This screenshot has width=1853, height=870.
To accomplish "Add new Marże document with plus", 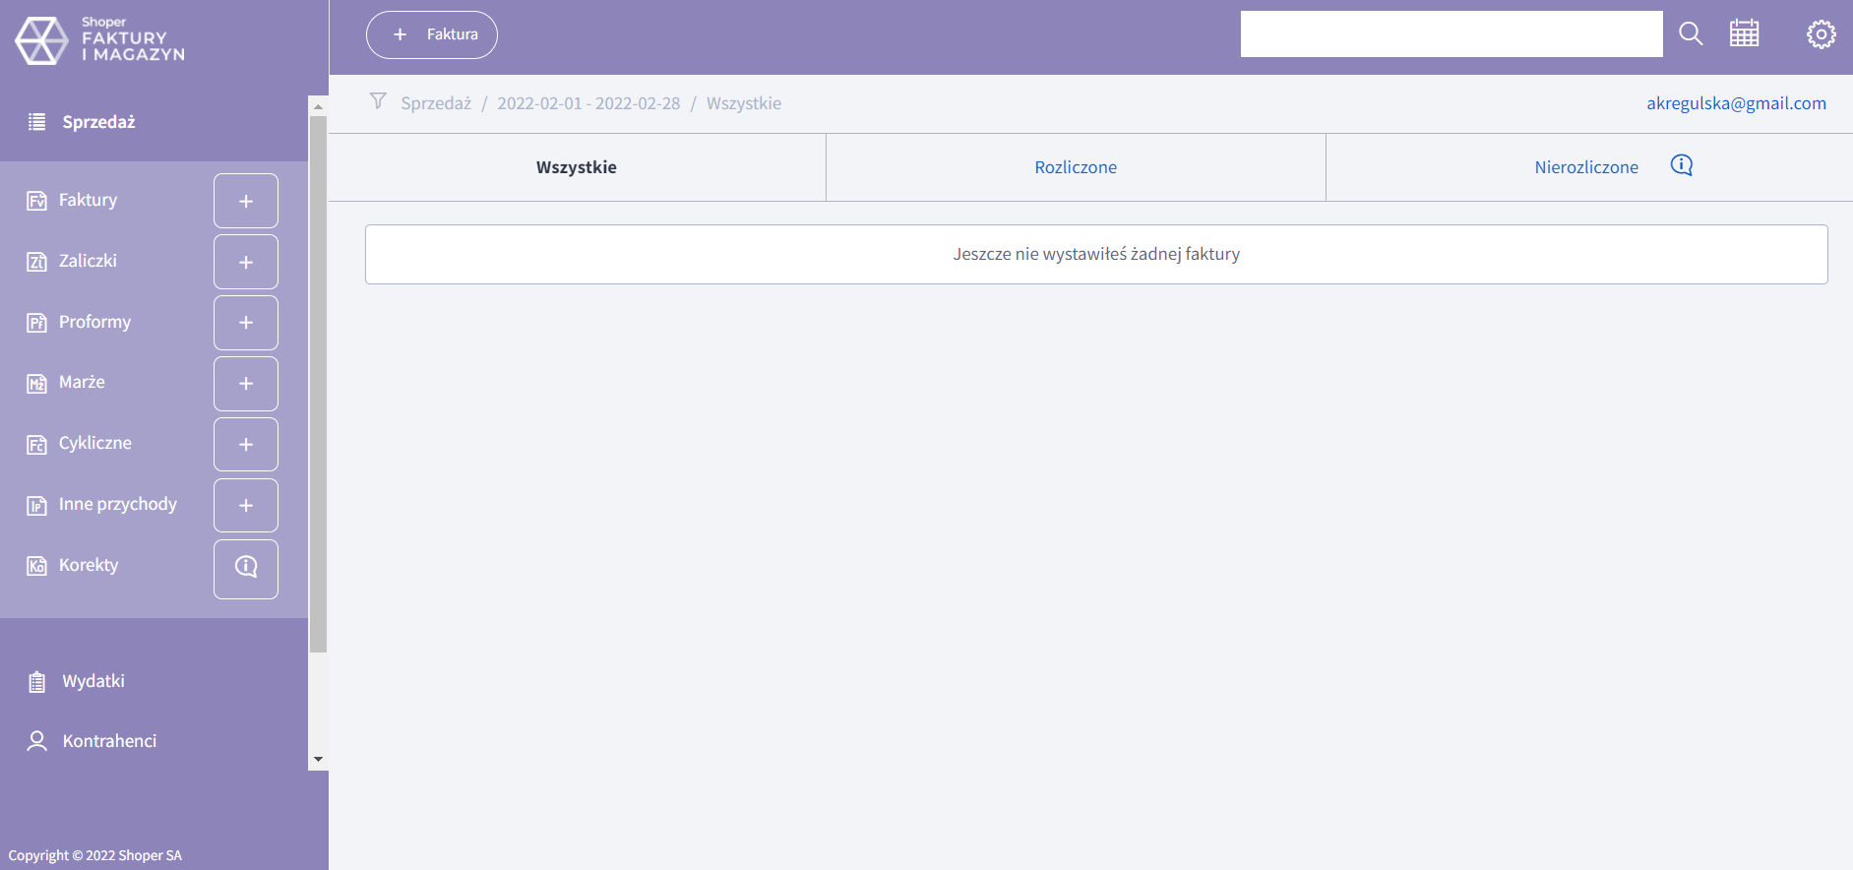I will click(246, 384).
